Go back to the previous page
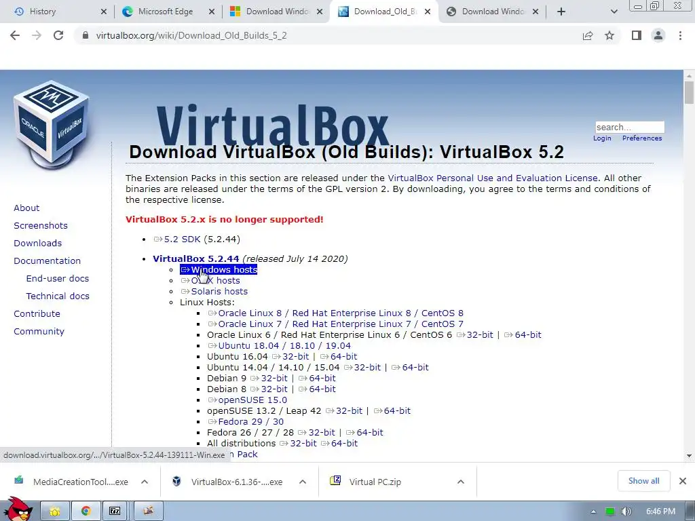 tap(15, 35)
